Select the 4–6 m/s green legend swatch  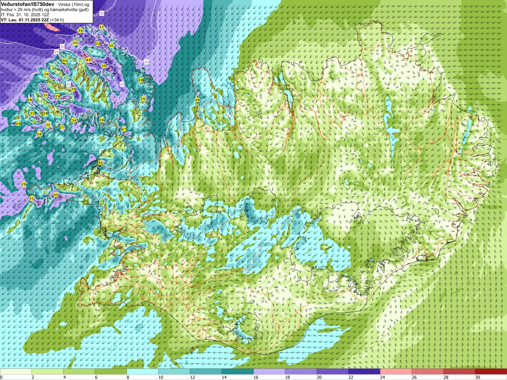tap(79, 372)
